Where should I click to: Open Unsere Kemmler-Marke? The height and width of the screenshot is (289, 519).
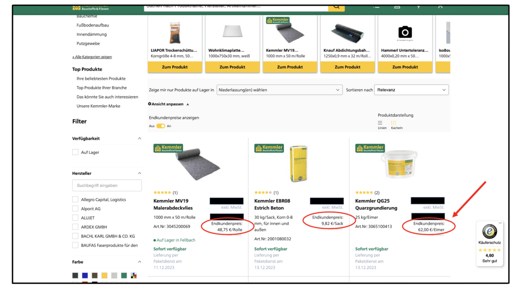click(x=98, y=106)
